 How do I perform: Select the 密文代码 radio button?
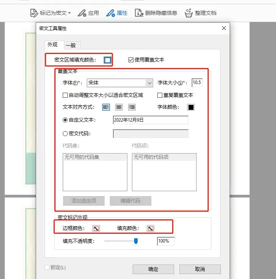[65, 133]
